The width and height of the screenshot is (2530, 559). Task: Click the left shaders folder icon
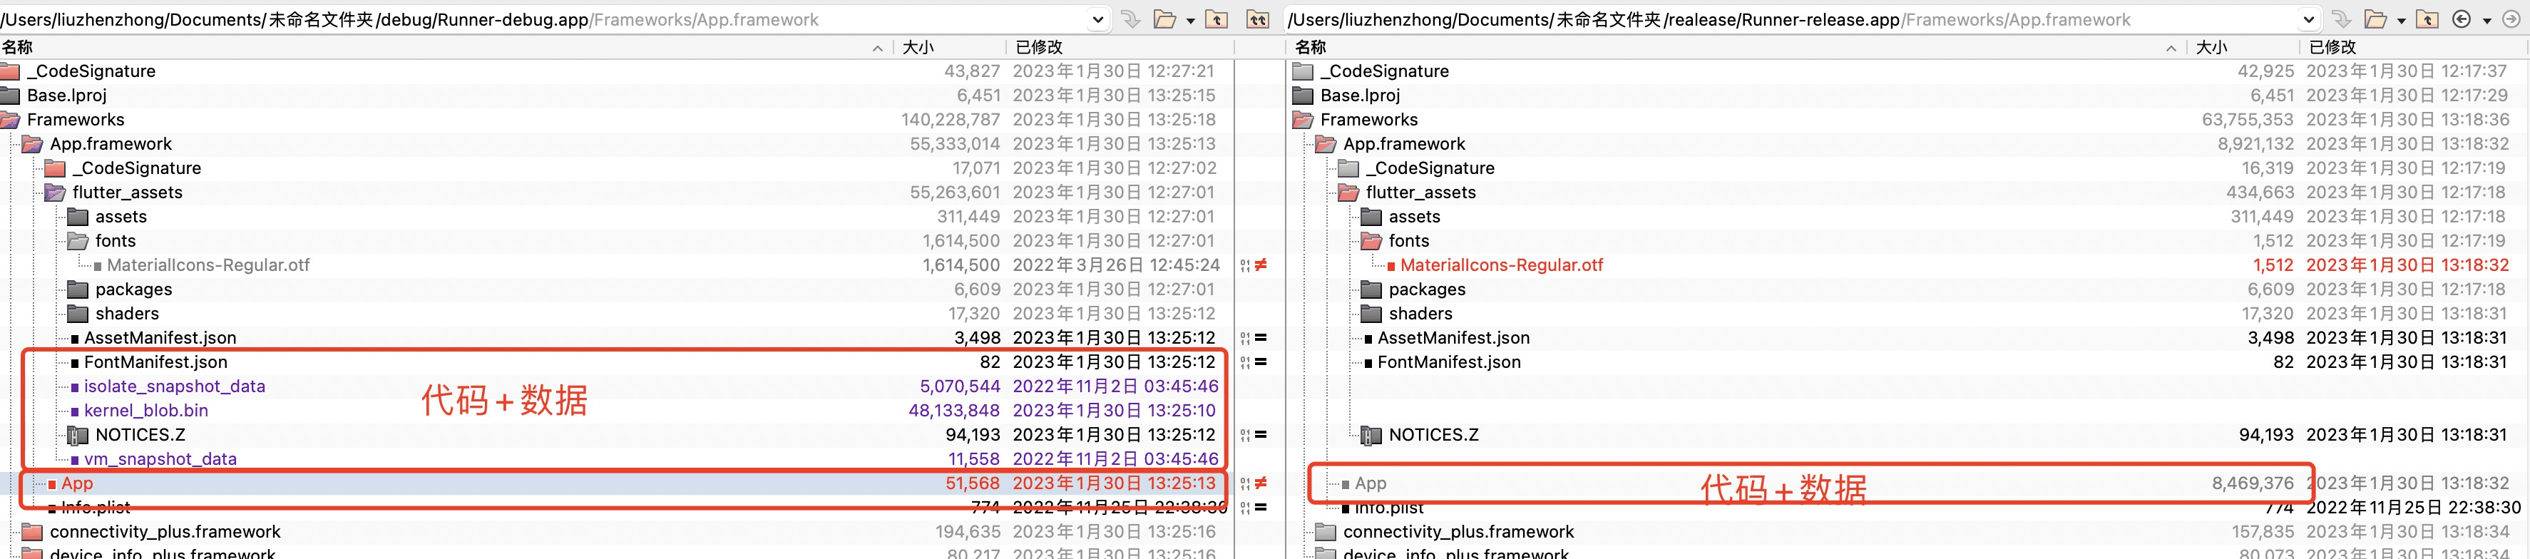(x=78, y=314)
